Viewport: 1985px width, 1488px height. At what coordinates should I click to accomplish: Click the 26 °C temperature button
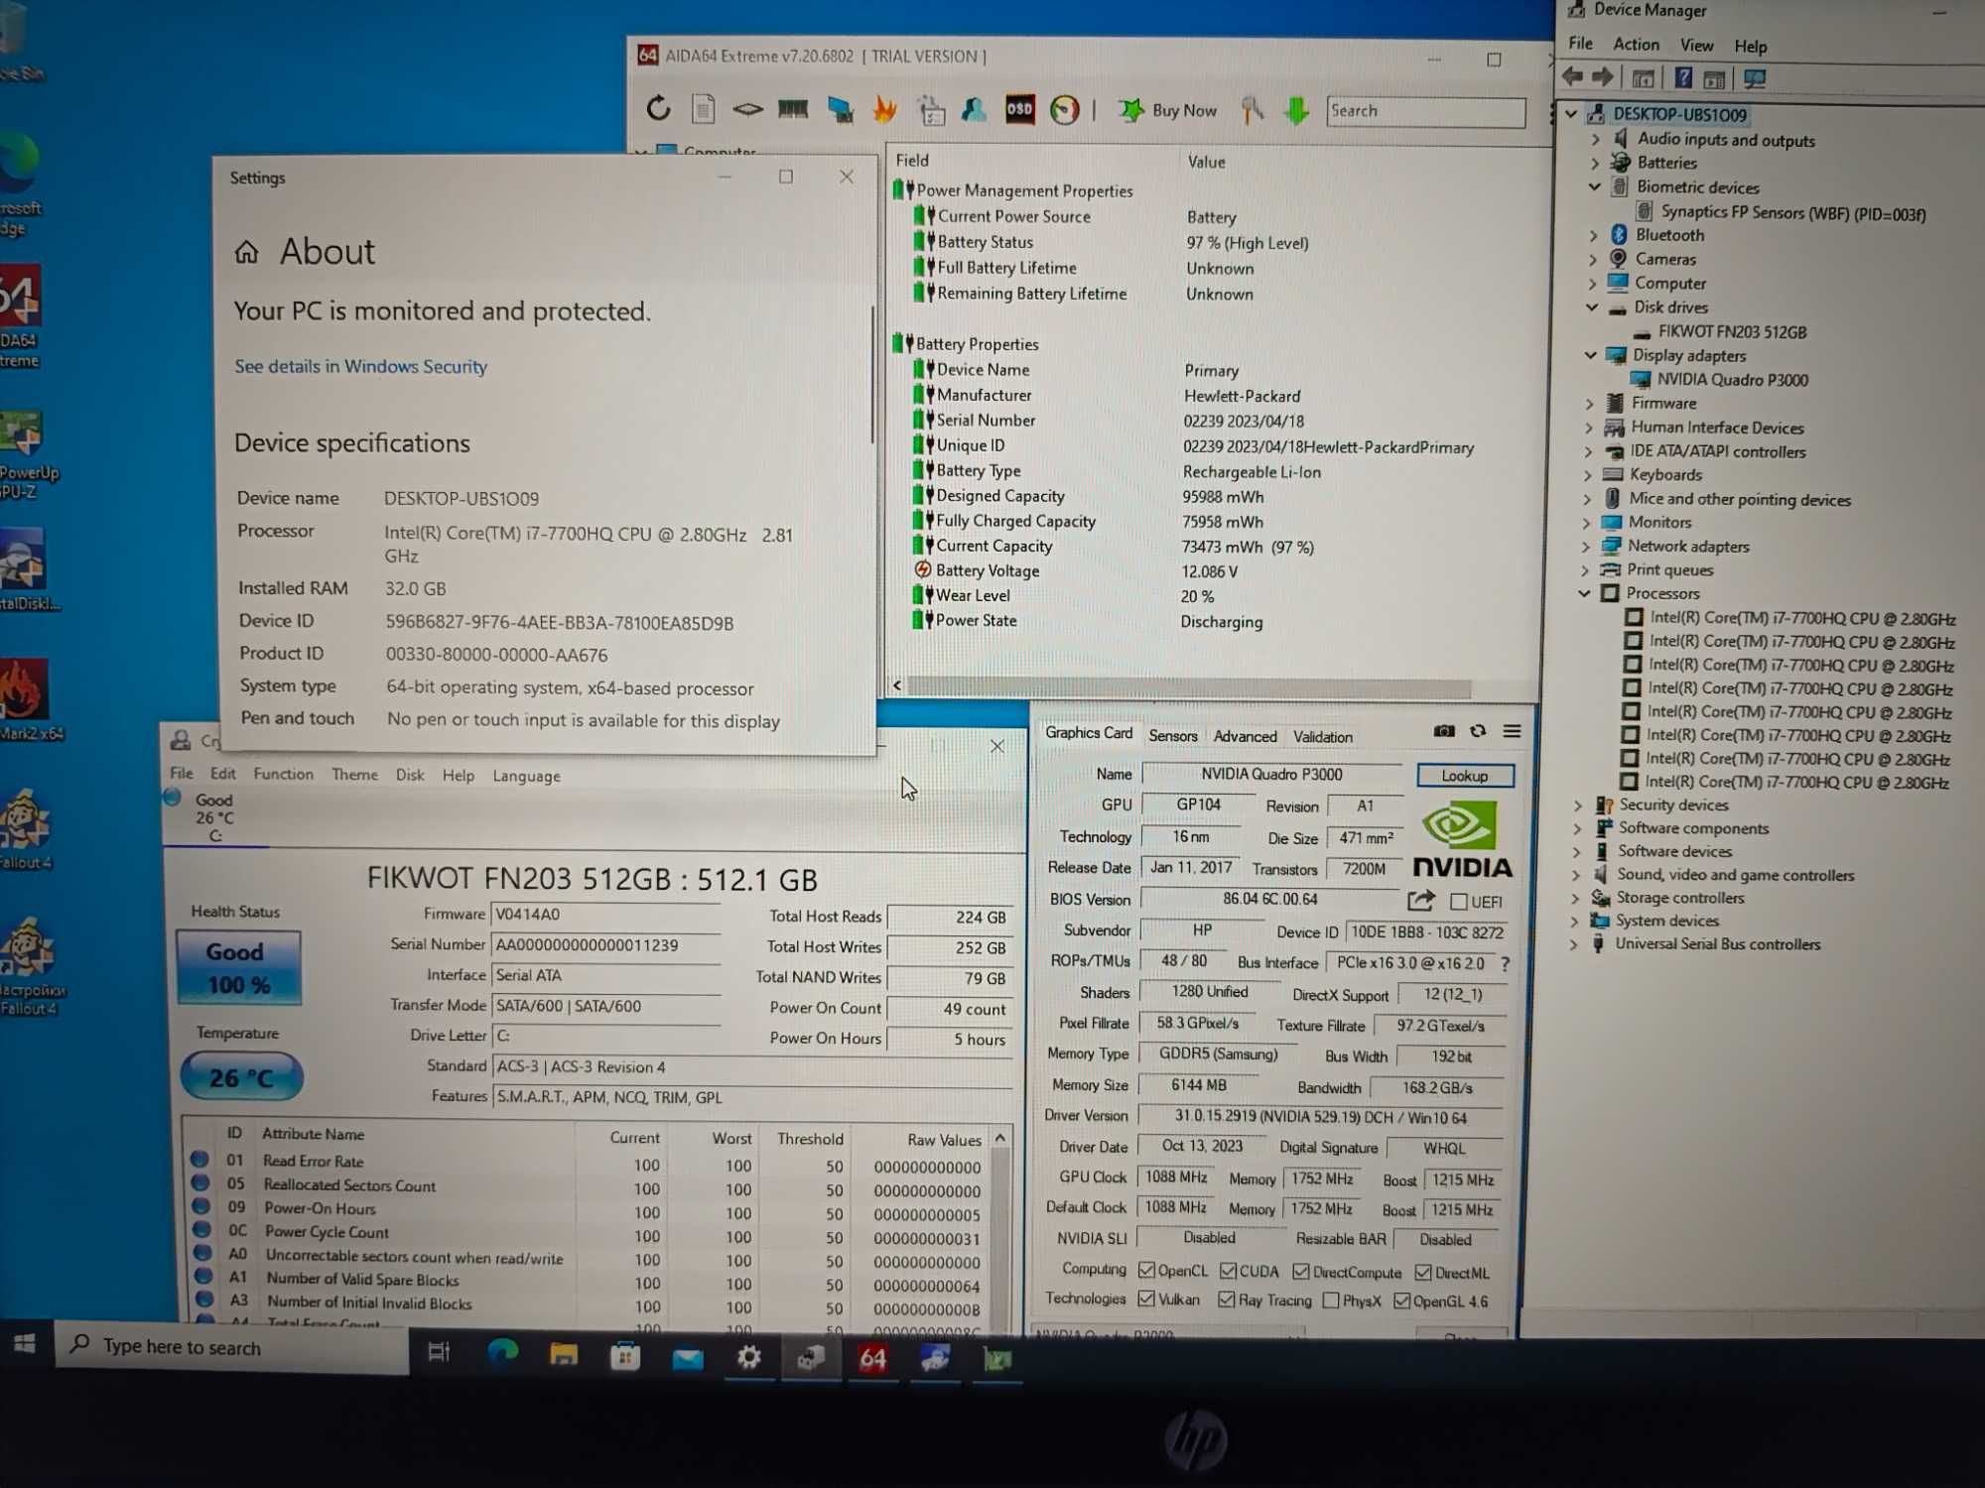(241, 1078)
